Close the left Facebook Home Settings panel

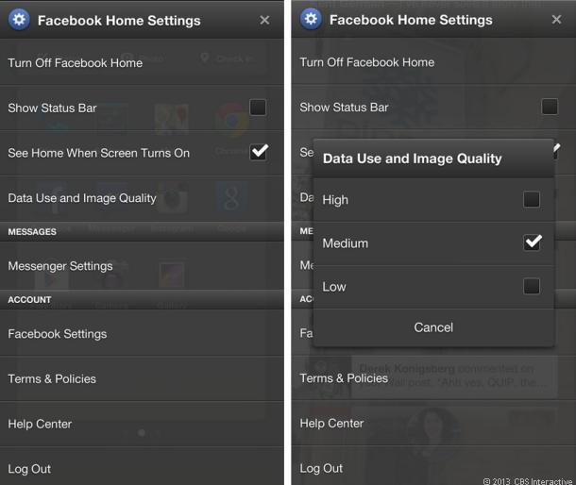[264, 20]
